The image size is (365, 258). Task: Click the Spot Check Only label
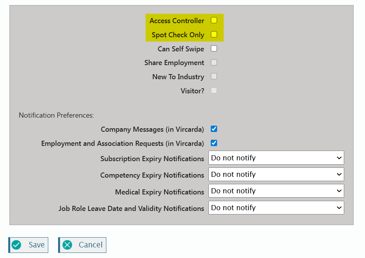click(x=178, y=35)
